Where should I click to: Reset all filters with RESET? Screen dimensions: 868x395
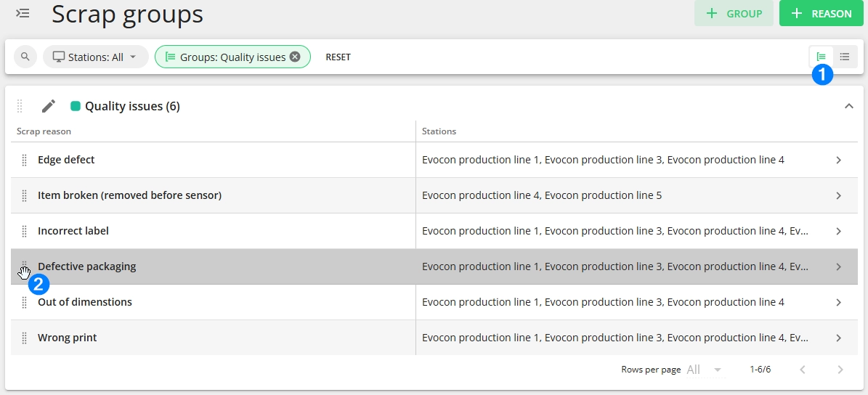click(338, 57)
